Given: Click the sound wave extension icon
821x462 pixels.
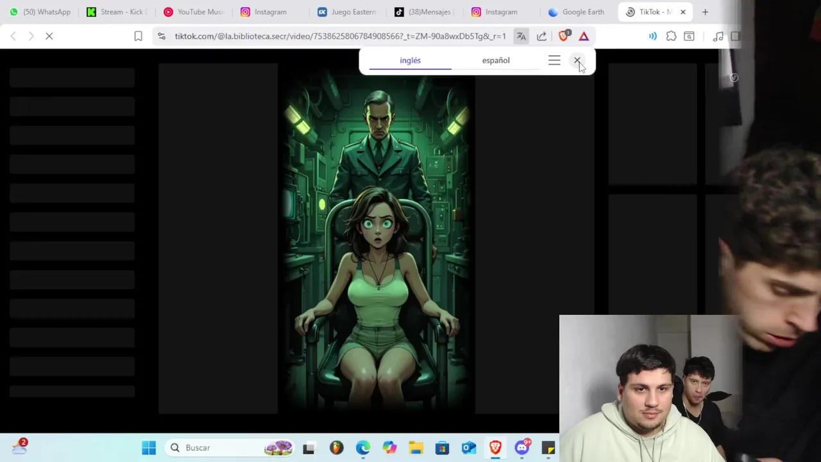Looking at the screenshot, I should (653, 37).
